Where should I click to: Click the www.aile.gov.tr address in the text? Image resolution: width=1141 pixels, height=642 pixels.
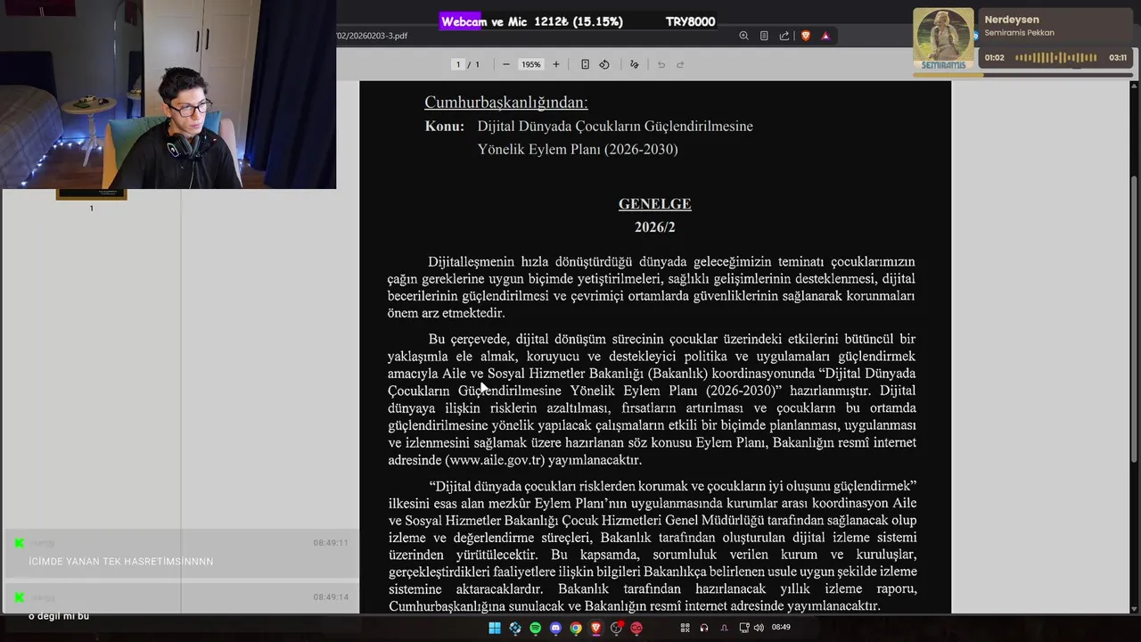click(495, 460)
